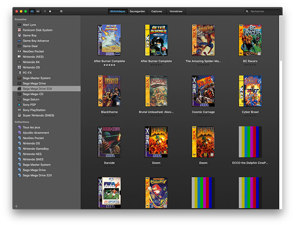Select Sega Mega Drive console icon in Consoles
The height and width of the screenshot is (227, 295).
tap(19, 83)
